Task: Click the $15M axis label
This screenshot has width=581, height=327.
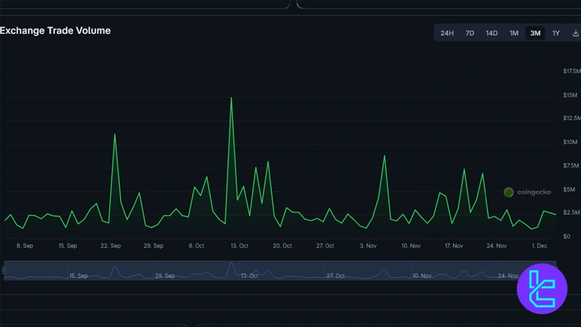Action: (x=570, y=95)
